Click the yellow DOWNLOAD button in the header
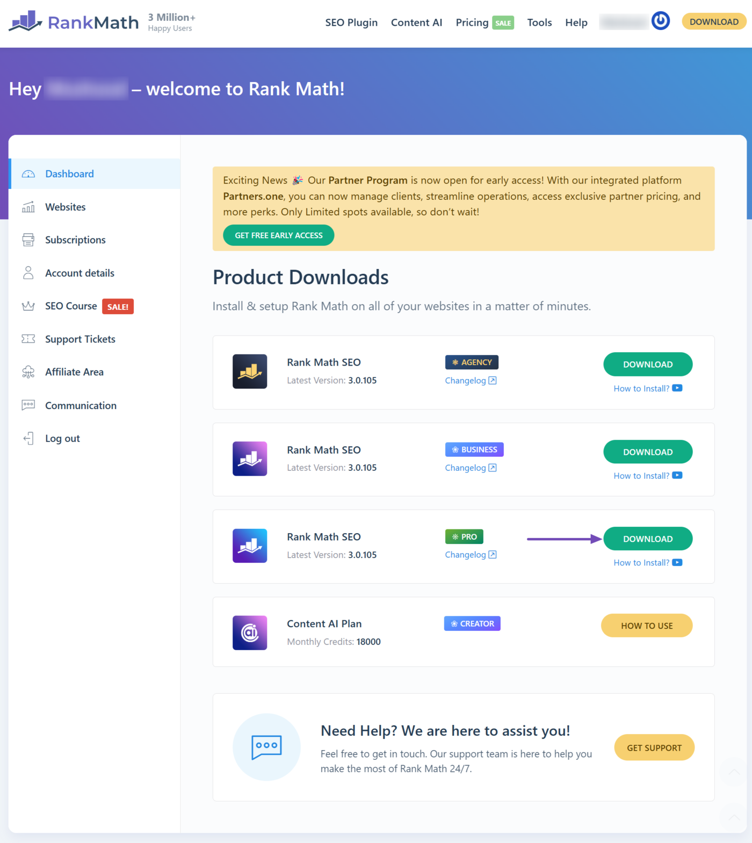 pyautogui.click(x=714, y=21)
